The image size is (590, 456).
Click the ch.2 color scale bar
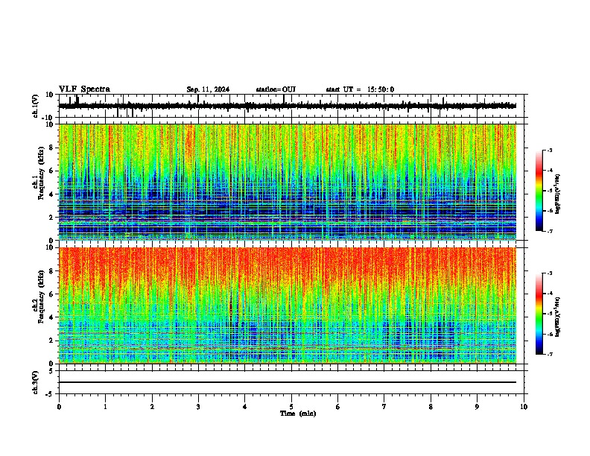pos(539,314)
